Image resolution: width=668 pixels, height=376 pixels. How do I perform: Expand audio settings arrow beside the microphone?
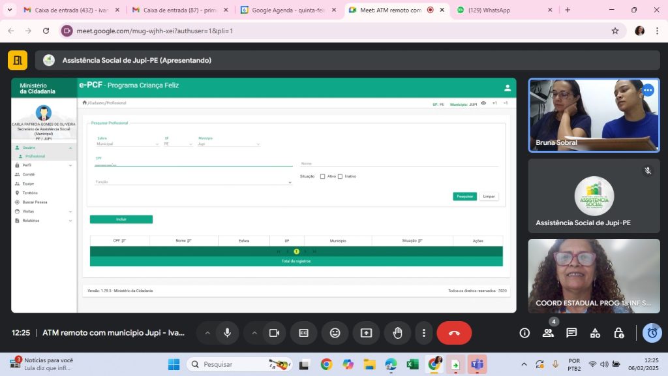click(x=207, y=333)
